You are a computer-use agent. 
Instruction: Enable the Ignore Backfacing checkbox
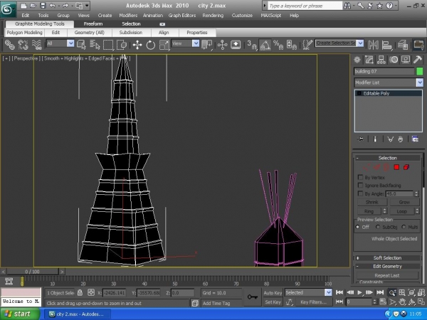coord(360,186)
